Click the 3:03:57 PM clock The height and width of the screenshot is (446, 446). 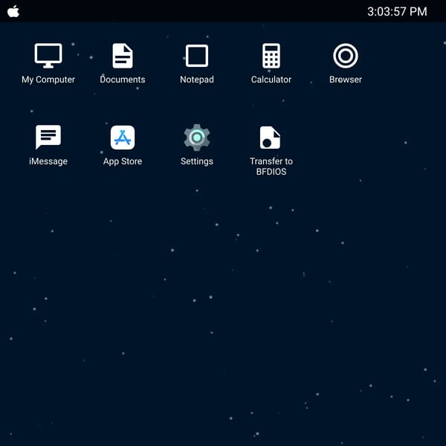tap(397, 12)
